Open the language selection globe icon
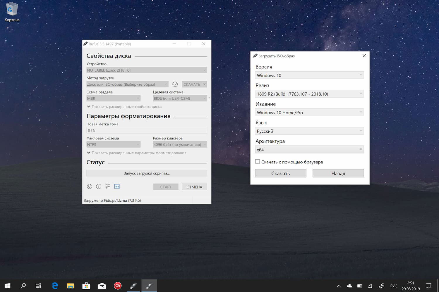The height and width of the screenshot is (292, 439). coord(89,186)
